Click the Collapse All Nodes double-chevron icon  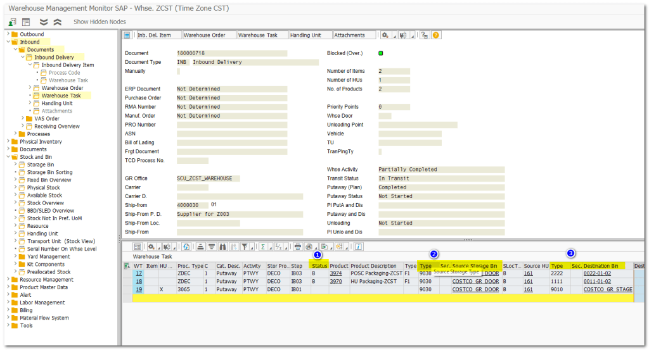58,22
